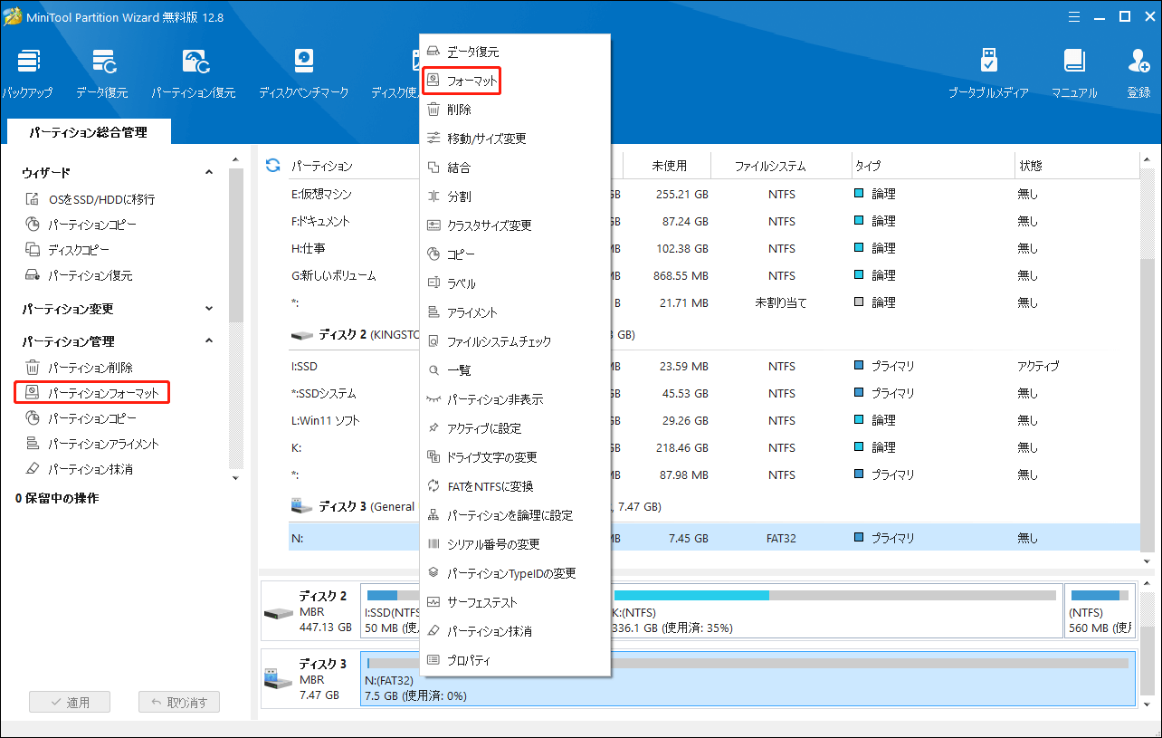The height and width of the screenshot is (738, 1162).
Task: Select パーティション抹消 in the sidebar
Action: click(78, 469)
